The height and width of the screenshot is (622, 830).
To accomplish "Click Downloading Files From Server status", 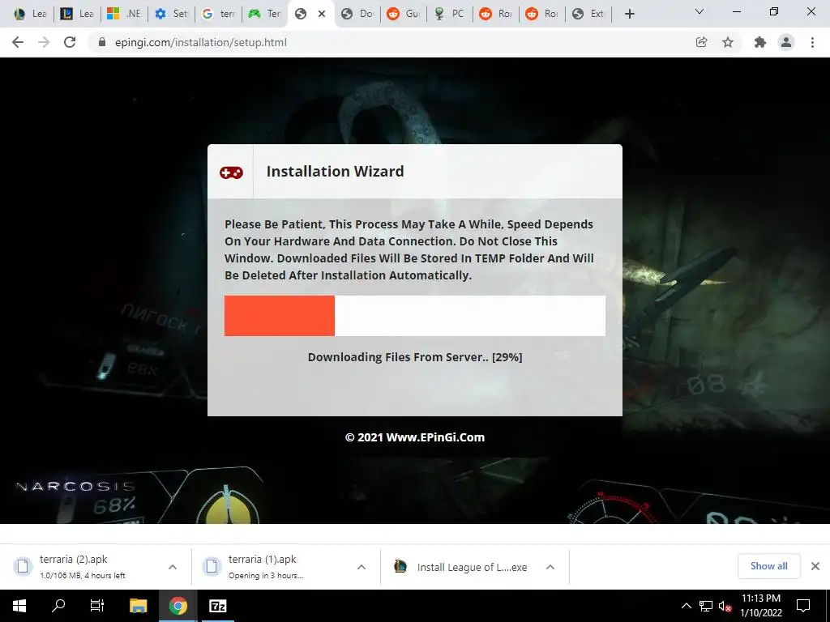I will click(x=415, y=357).
